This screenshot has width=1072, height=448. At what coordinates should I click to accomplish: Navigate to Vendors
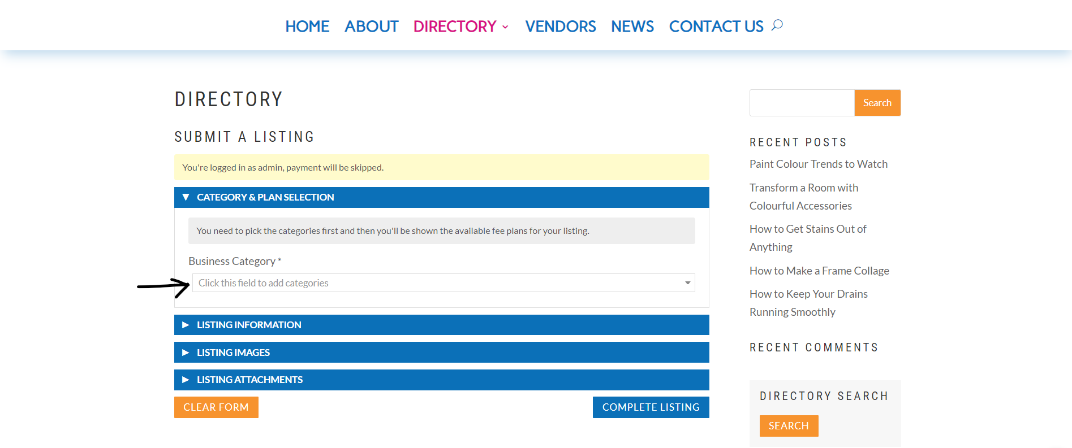[x=561, y=27]
